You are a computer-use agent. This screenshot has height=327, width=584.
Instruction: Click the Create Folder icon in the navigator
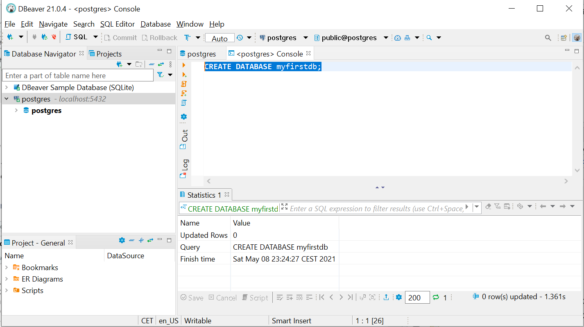pyautogui.click(x=139, y=64)
